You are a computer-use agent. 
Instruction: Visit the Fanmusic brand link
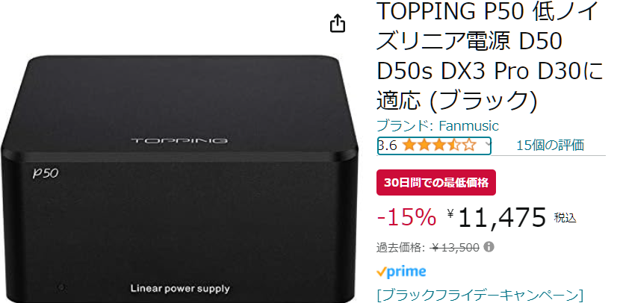click(x=438, y=126)
